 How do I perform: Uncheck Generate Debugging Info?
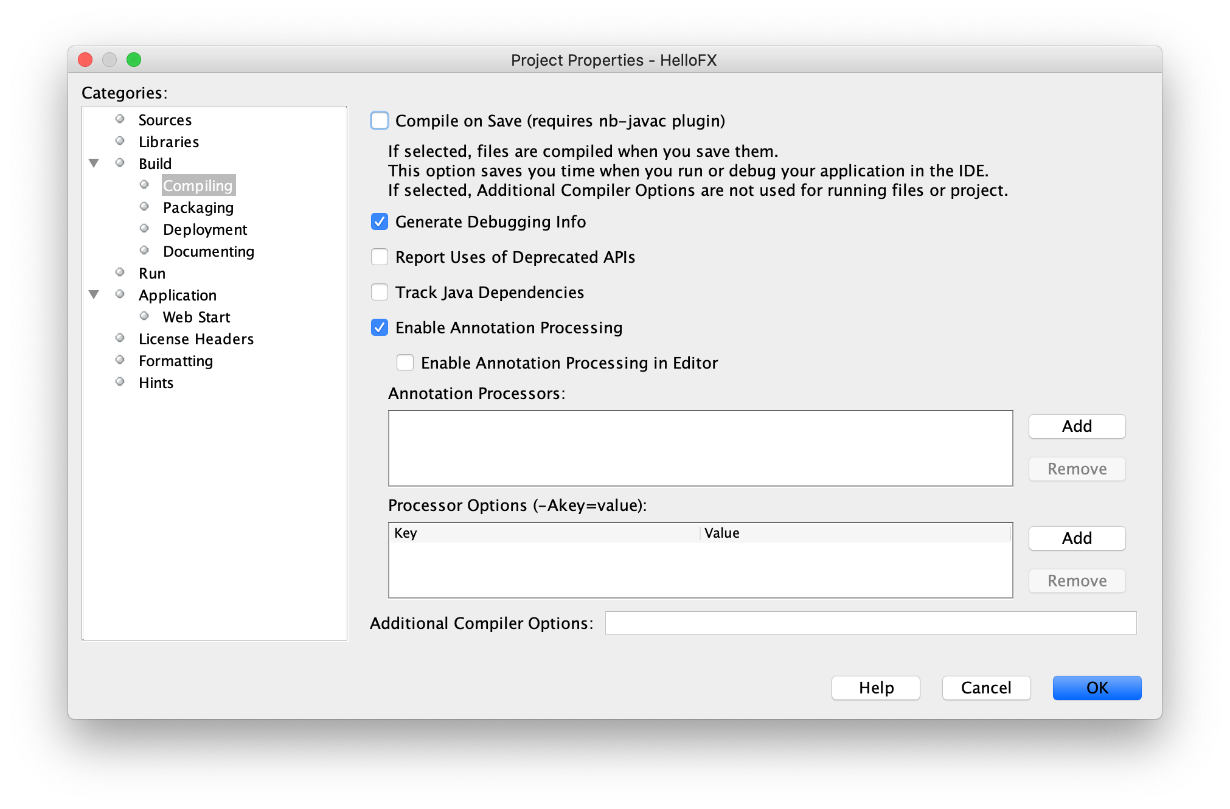click(x=380, y=221)
